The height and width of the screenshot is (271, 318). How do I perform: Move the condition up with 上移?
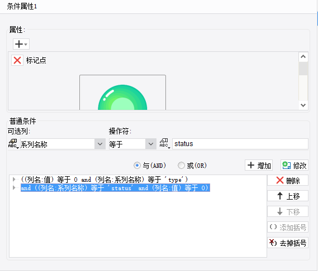(x=288, y=196)
